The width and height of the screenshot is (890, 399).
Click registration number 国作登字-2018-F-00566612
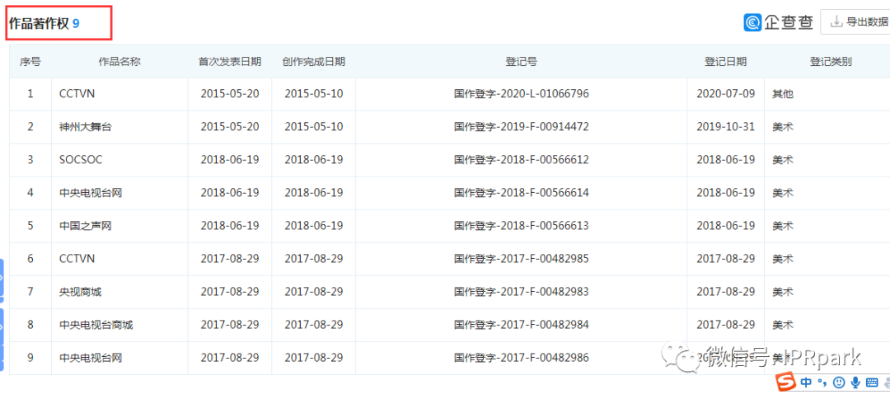coord(521,159)
